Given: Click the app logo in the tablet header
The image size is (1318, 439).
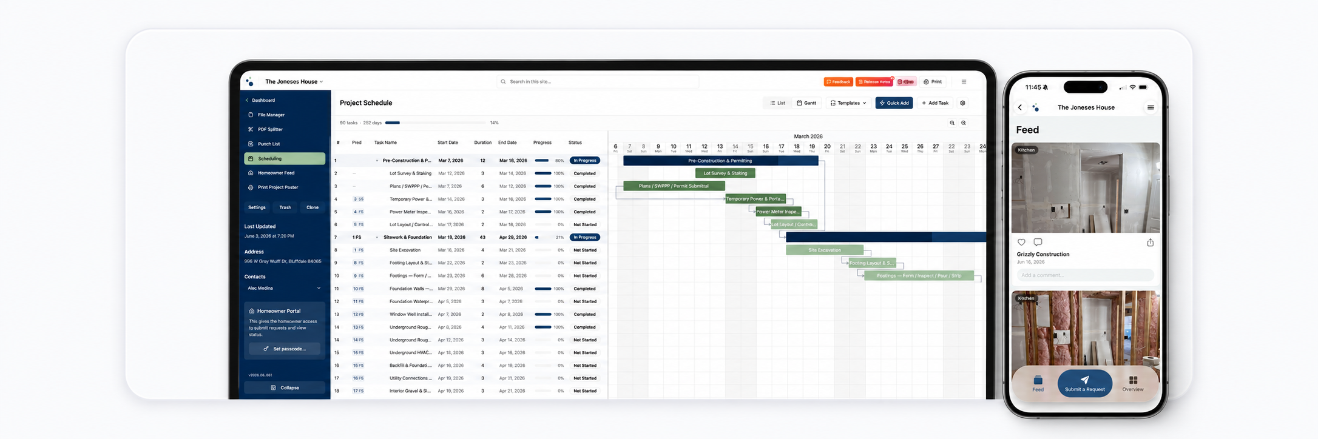Looking at the screenshot, I should tap(249, 81).
